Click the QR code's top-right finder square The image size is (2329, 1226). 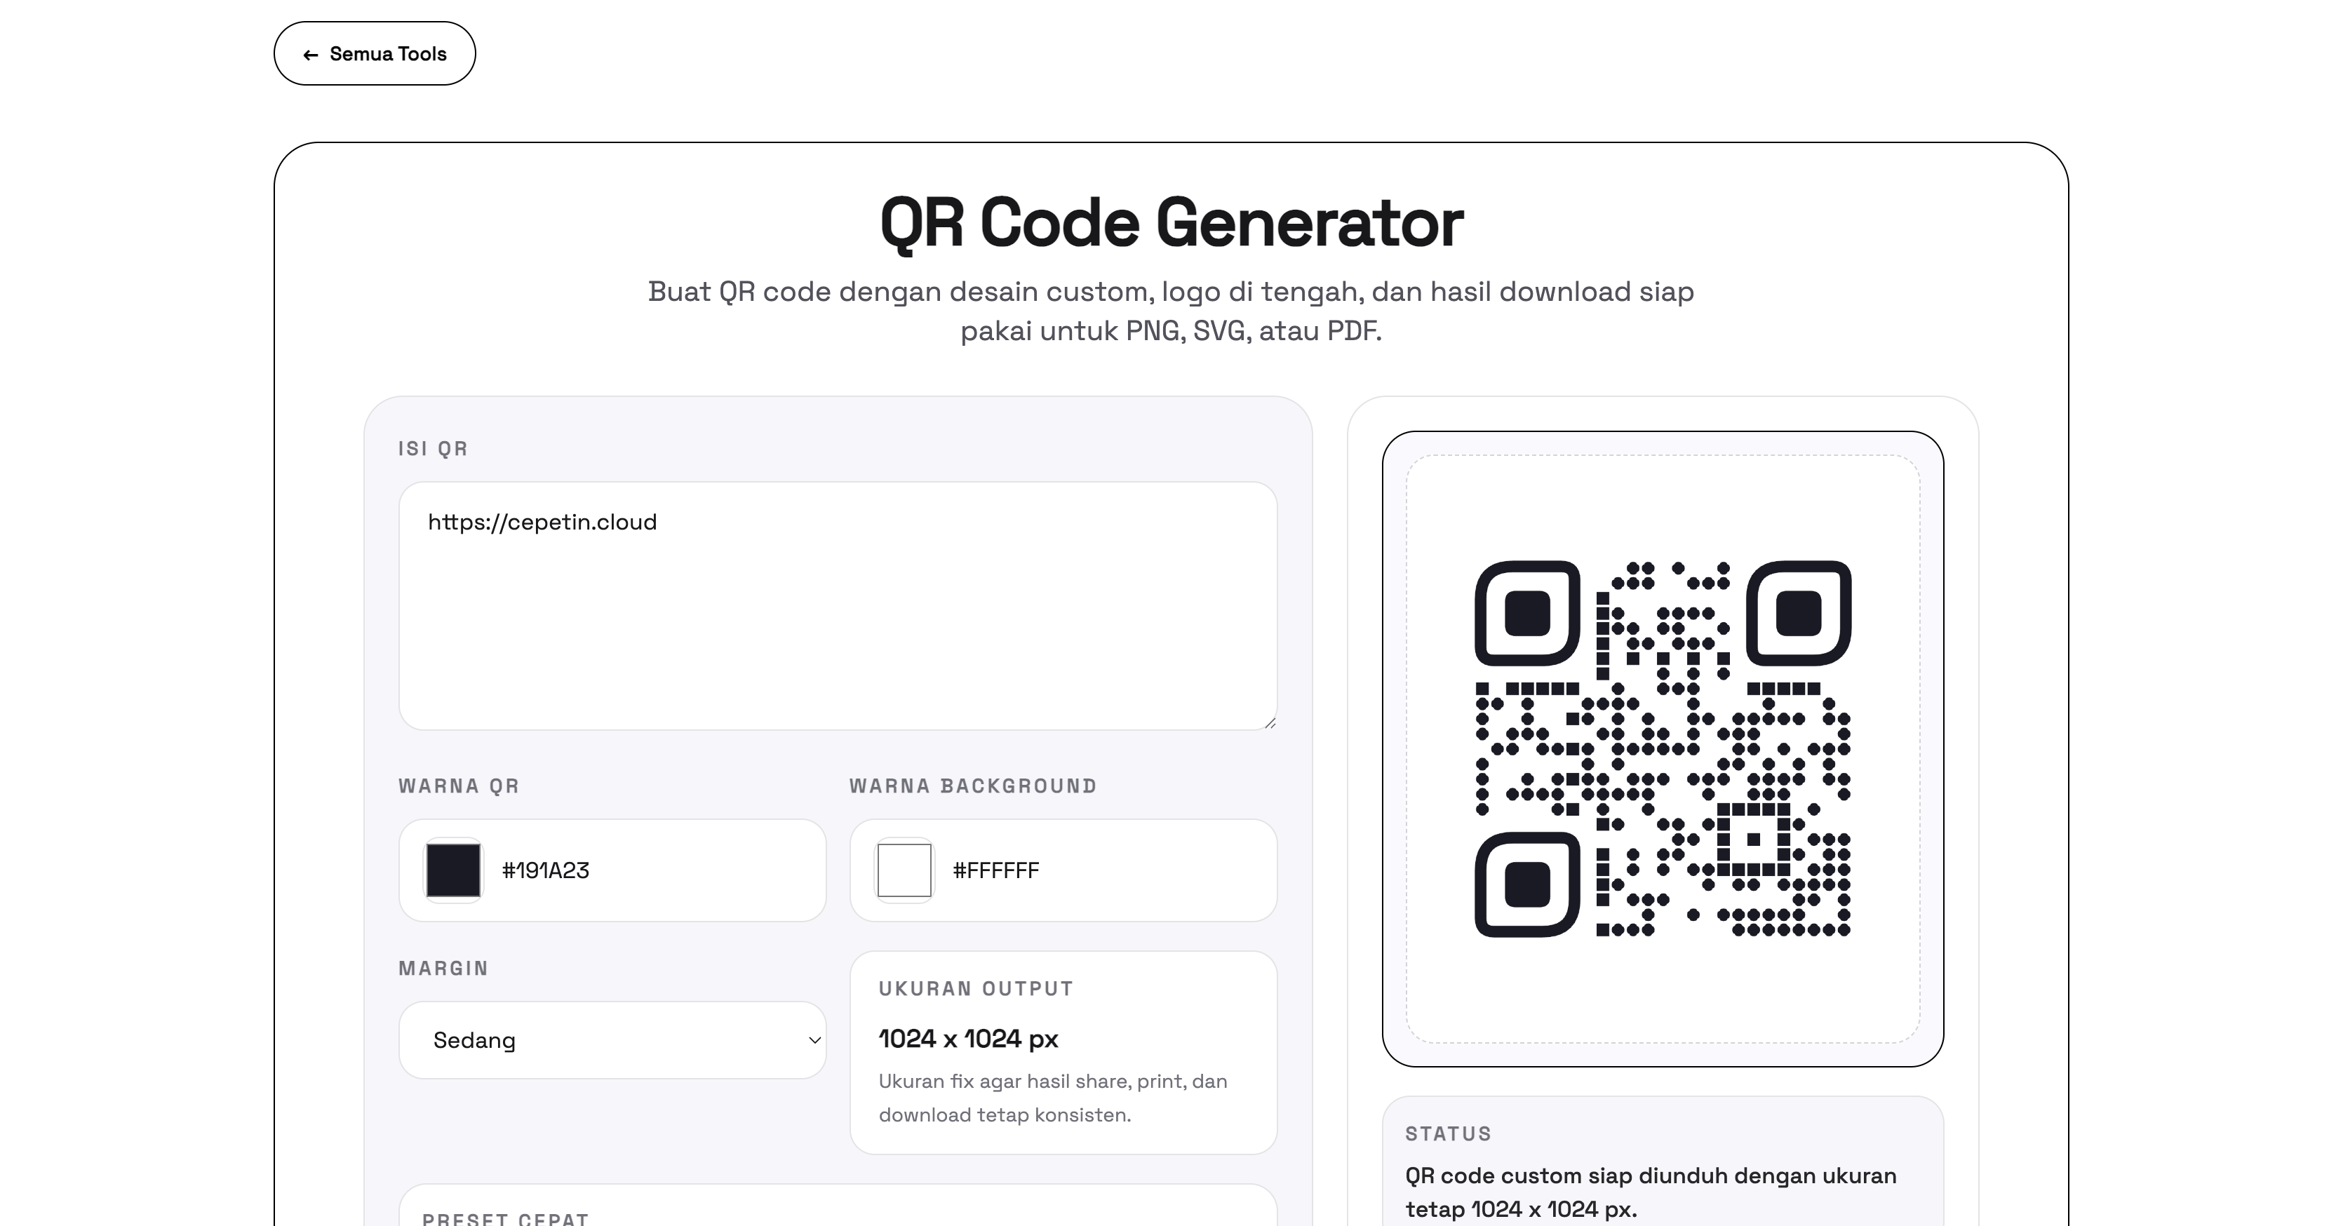coord(1798,613)
